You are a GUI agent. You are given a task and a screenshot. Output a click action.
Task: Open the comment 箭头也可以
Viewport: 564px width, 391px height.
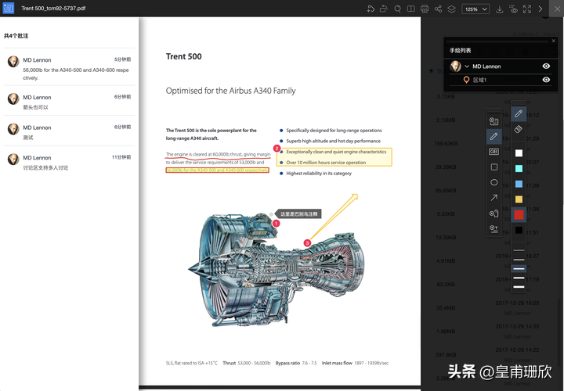[69, 102]
